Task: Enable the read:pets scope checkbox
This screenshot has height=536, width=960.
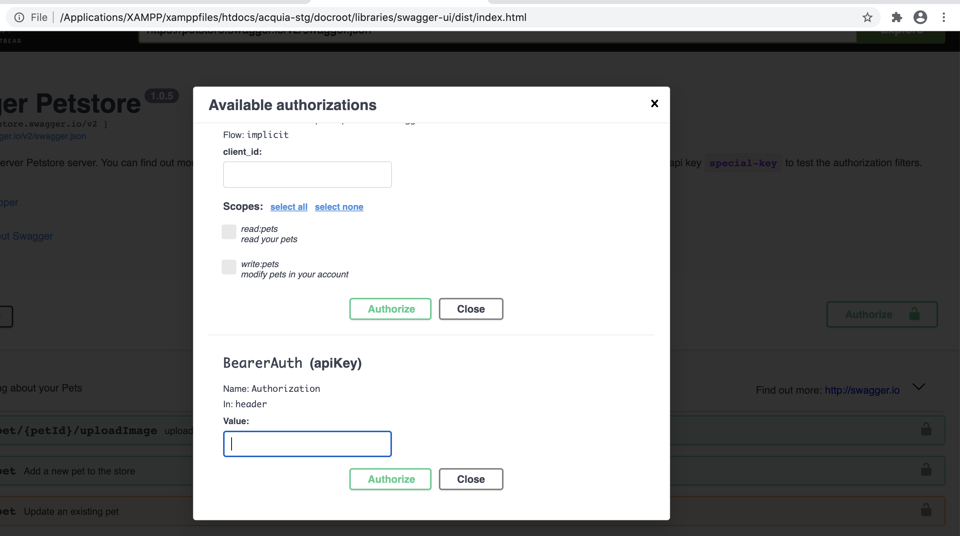Action: 229,232
